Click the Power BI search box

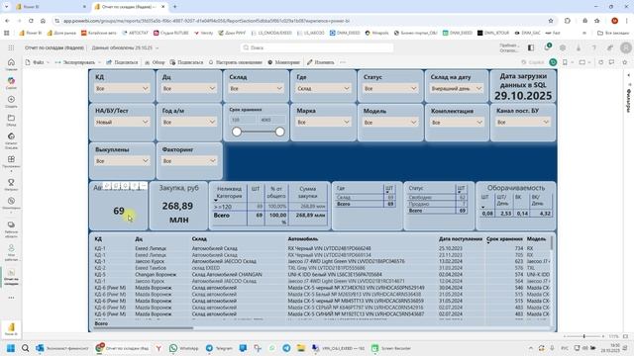[317, 47]
